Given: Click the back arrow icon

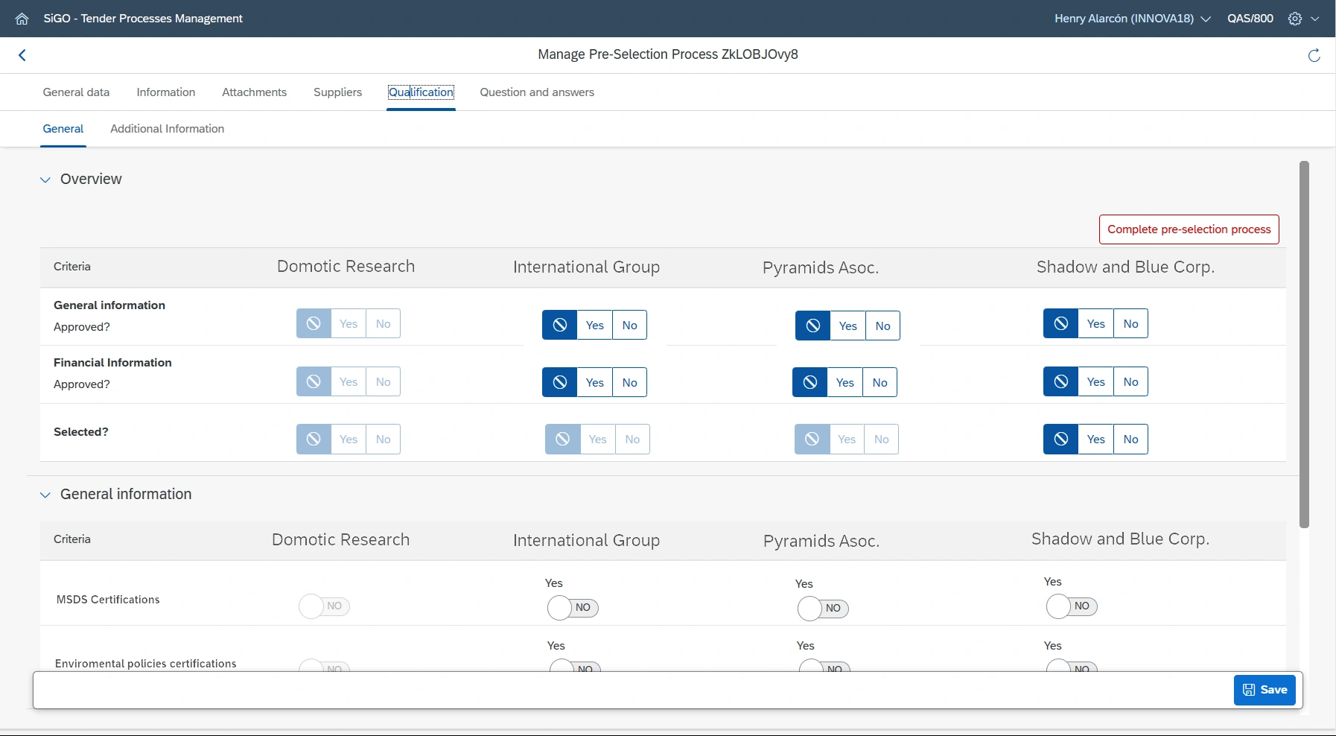Looking at the screenshot, I should (x=22, y=55).
